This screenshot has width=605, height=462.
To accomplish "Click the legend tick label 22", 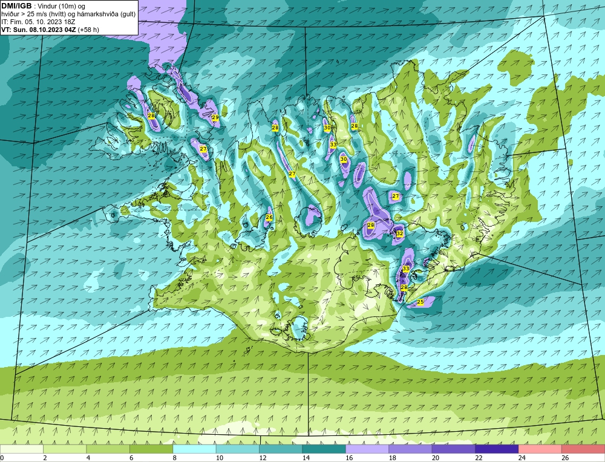I will coord(479,458).
